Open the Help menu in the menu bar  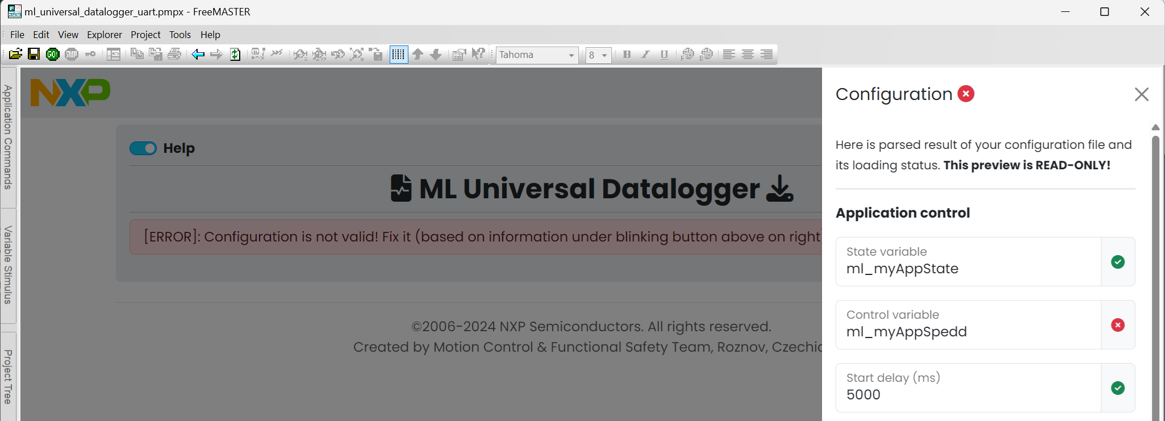pos(210,35)
